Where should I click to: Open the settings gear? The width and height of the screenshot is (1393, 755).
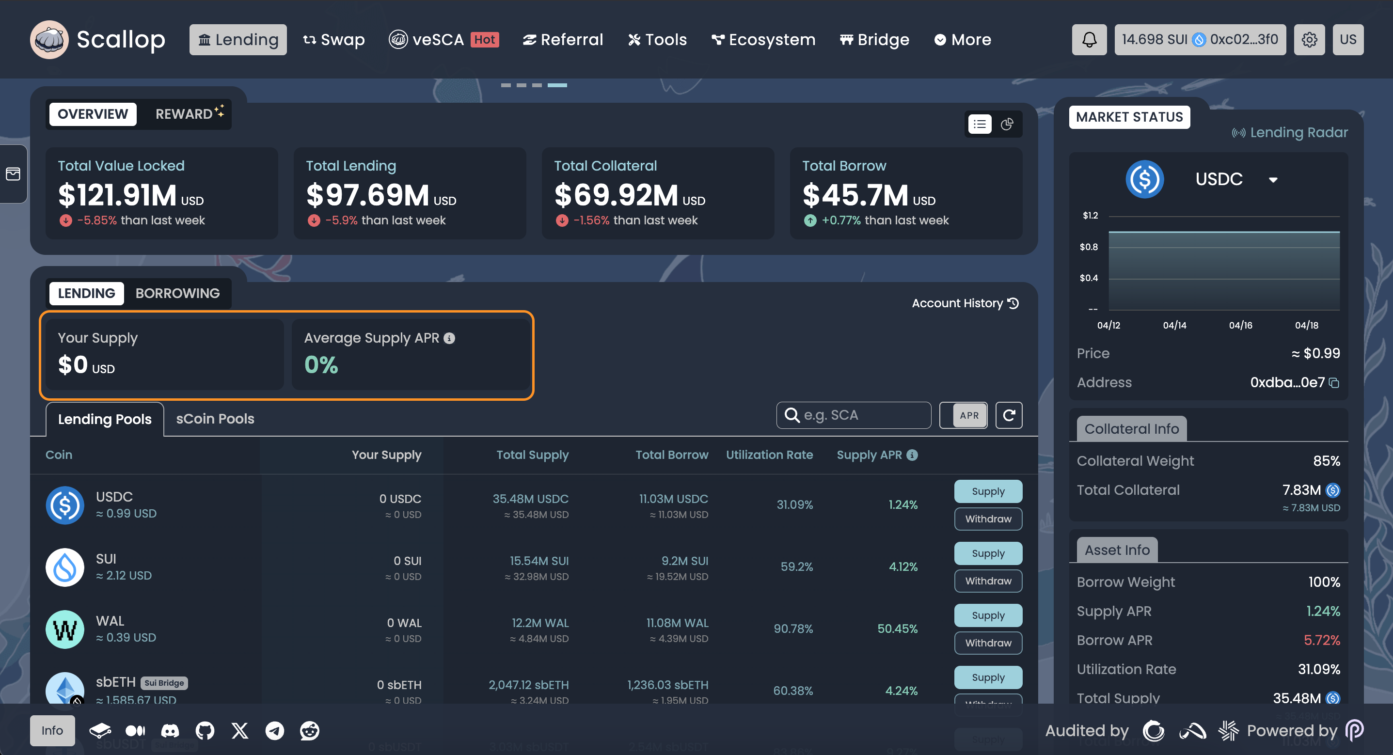pyautogui.click(x=1309, y=39)
